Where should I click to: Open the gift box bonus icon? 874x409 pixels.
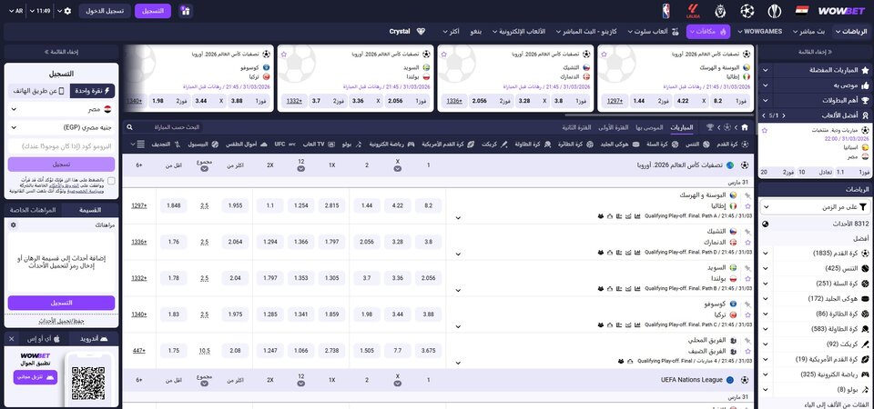click(185, 11)
